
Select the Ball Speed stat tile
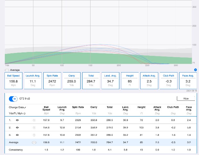[14, 81]
